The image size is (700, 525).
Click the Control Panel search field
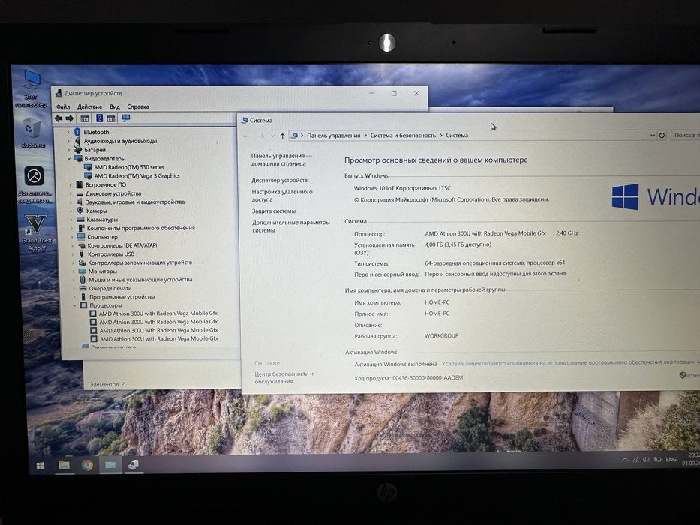tap(686, 135)
